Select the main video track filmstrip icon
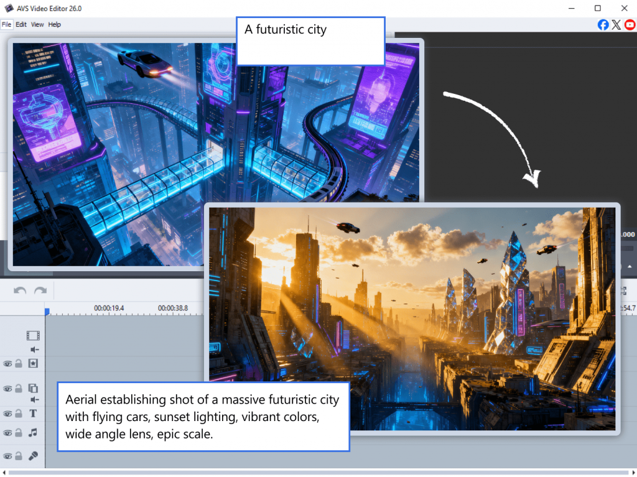Image resolution: width=637 pixels, height=477 pixels. coord(33,336)
